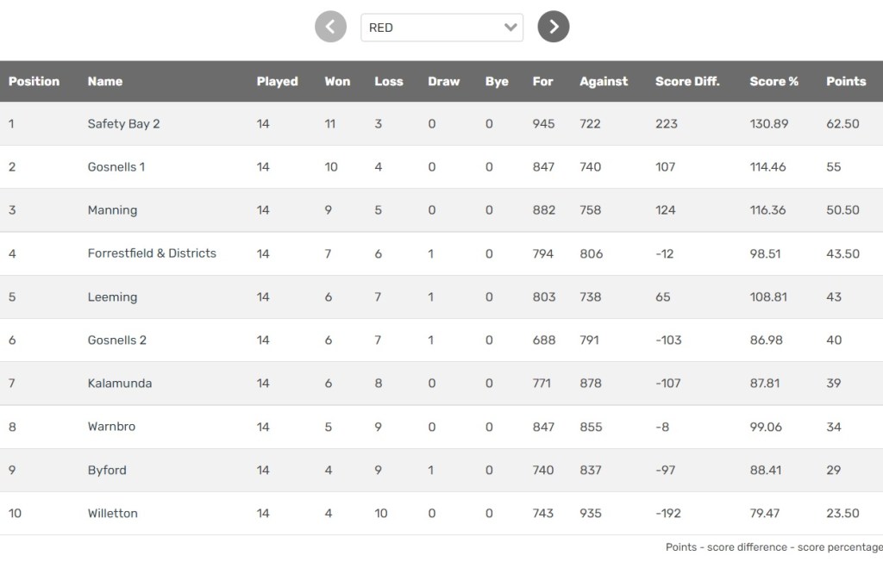Viewport: 883px width, 562px height.
Task: Click the Score % column header
Action: coord(773,82)
